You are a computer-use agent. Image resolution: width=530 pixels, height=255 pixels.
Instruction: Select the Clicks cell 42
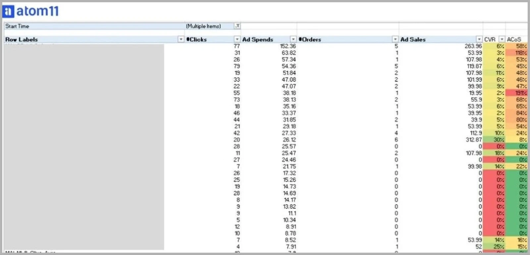point(237,133)
